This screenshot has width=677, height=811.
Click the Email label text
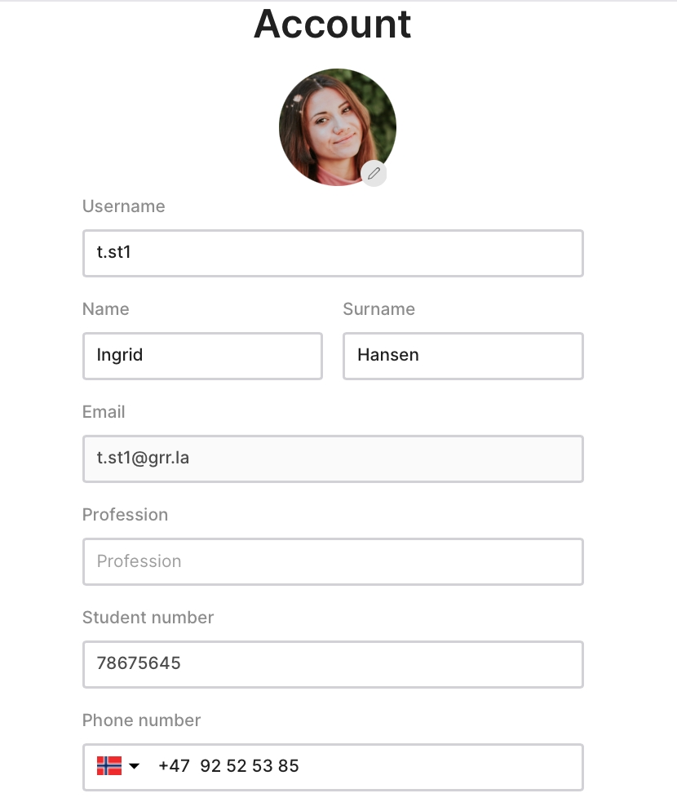[x=104, y=412]
